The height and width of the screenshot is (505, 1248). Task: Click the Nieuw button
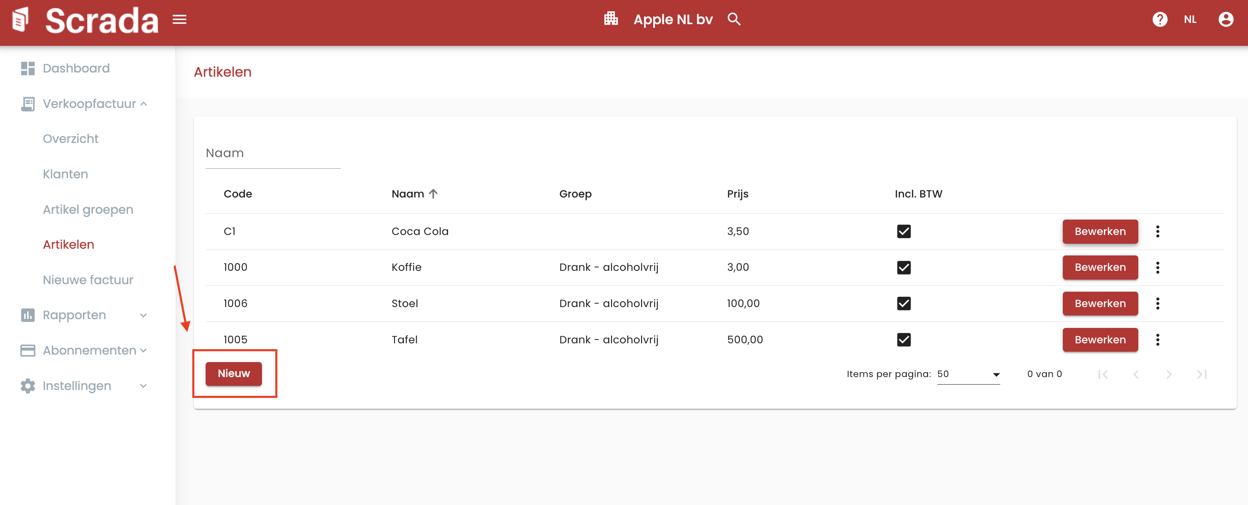click(x=234, y=374)
